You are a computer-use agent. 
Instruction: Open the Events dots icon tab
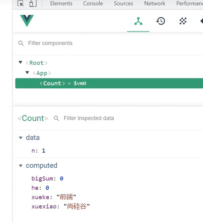pyautogui.click(x=183, y=21)
